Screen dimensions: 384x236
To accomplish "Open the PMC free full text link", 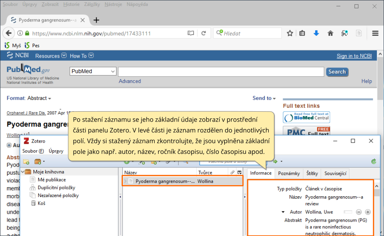I will [x=306, y=131].
